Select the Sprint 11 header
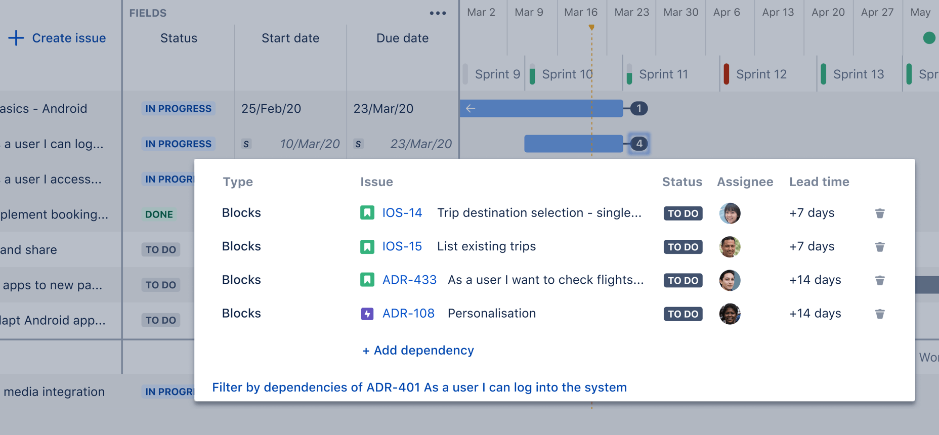Screen dimensions: 939x435 (x=663, y=74)
